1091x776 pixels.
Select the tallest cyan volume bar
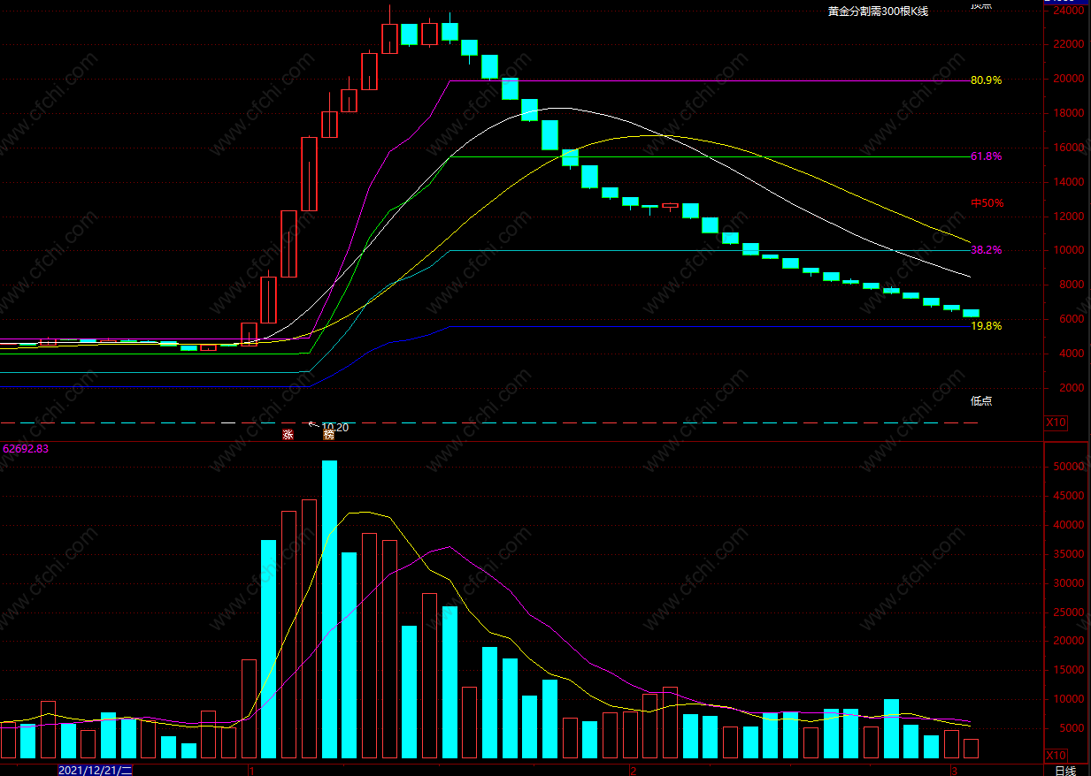tap(329, 609)
